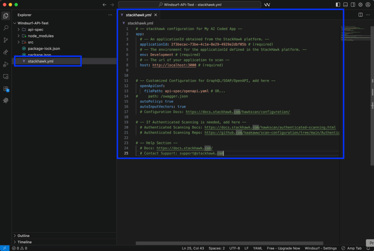Open the Run and Debug view
Viewport: 374px width, 251px height.
[x=5, y=64]
